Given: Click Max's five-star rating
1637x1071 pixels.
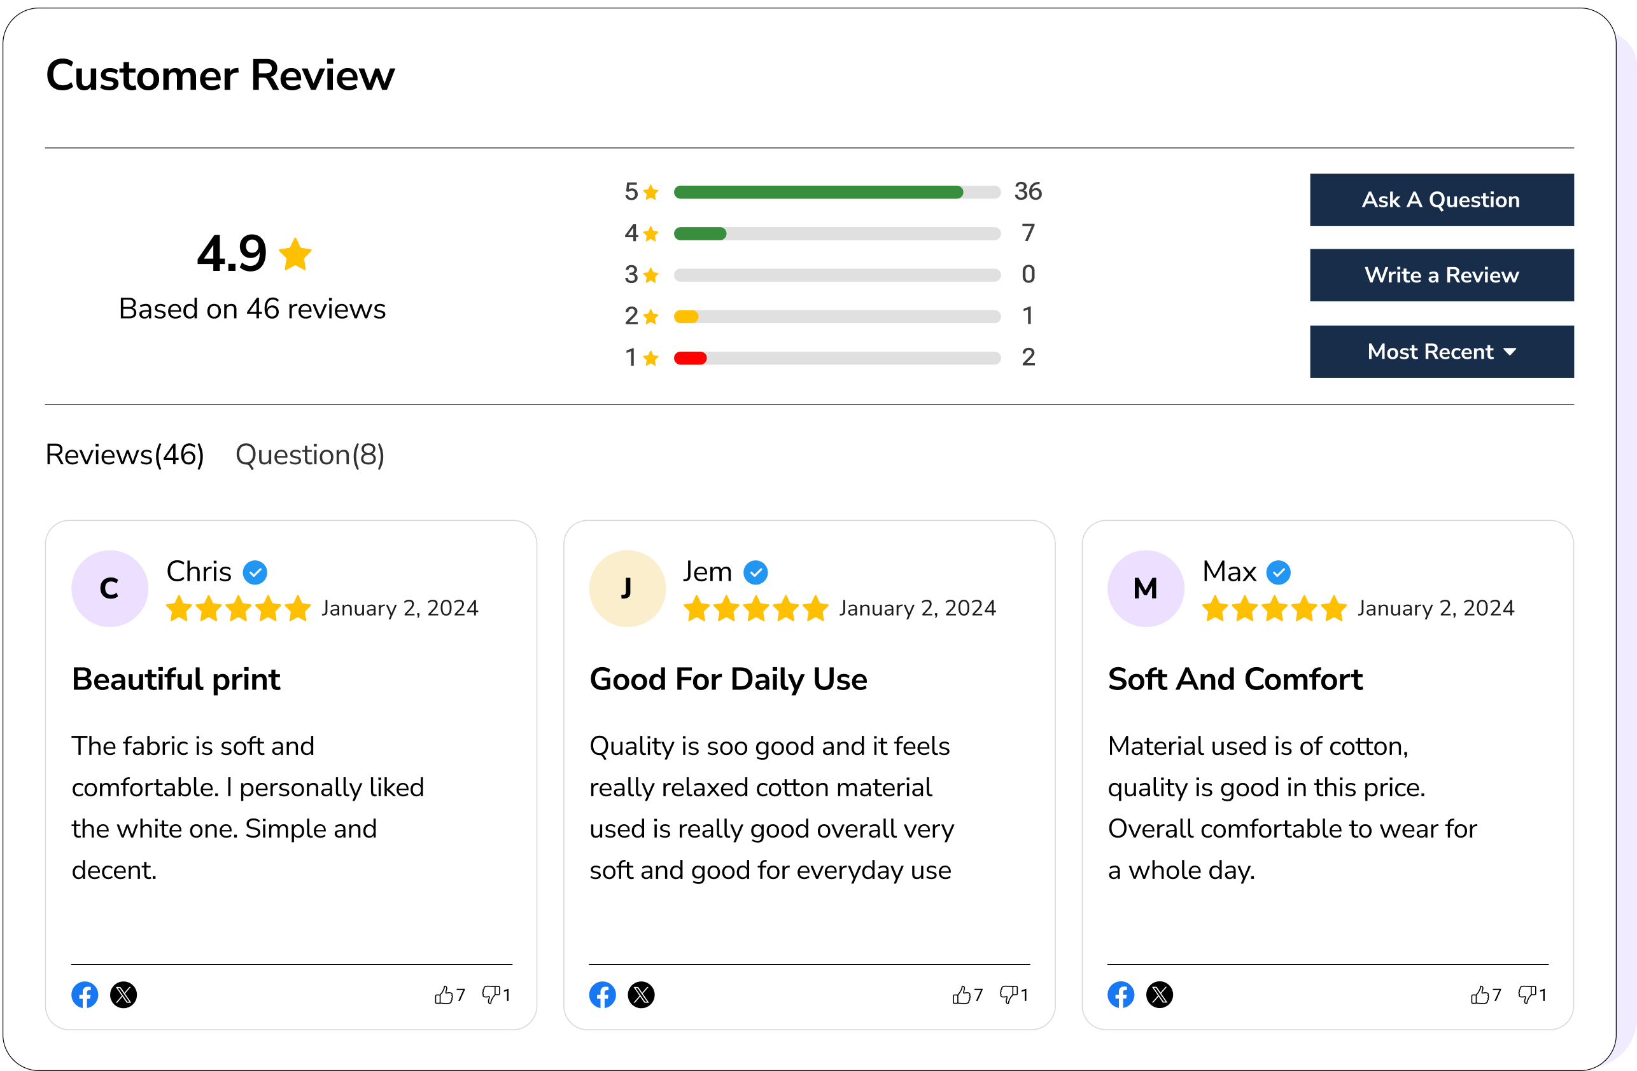Looking at the screenshot, I should pyautogui.click(x=1274, y=609).
